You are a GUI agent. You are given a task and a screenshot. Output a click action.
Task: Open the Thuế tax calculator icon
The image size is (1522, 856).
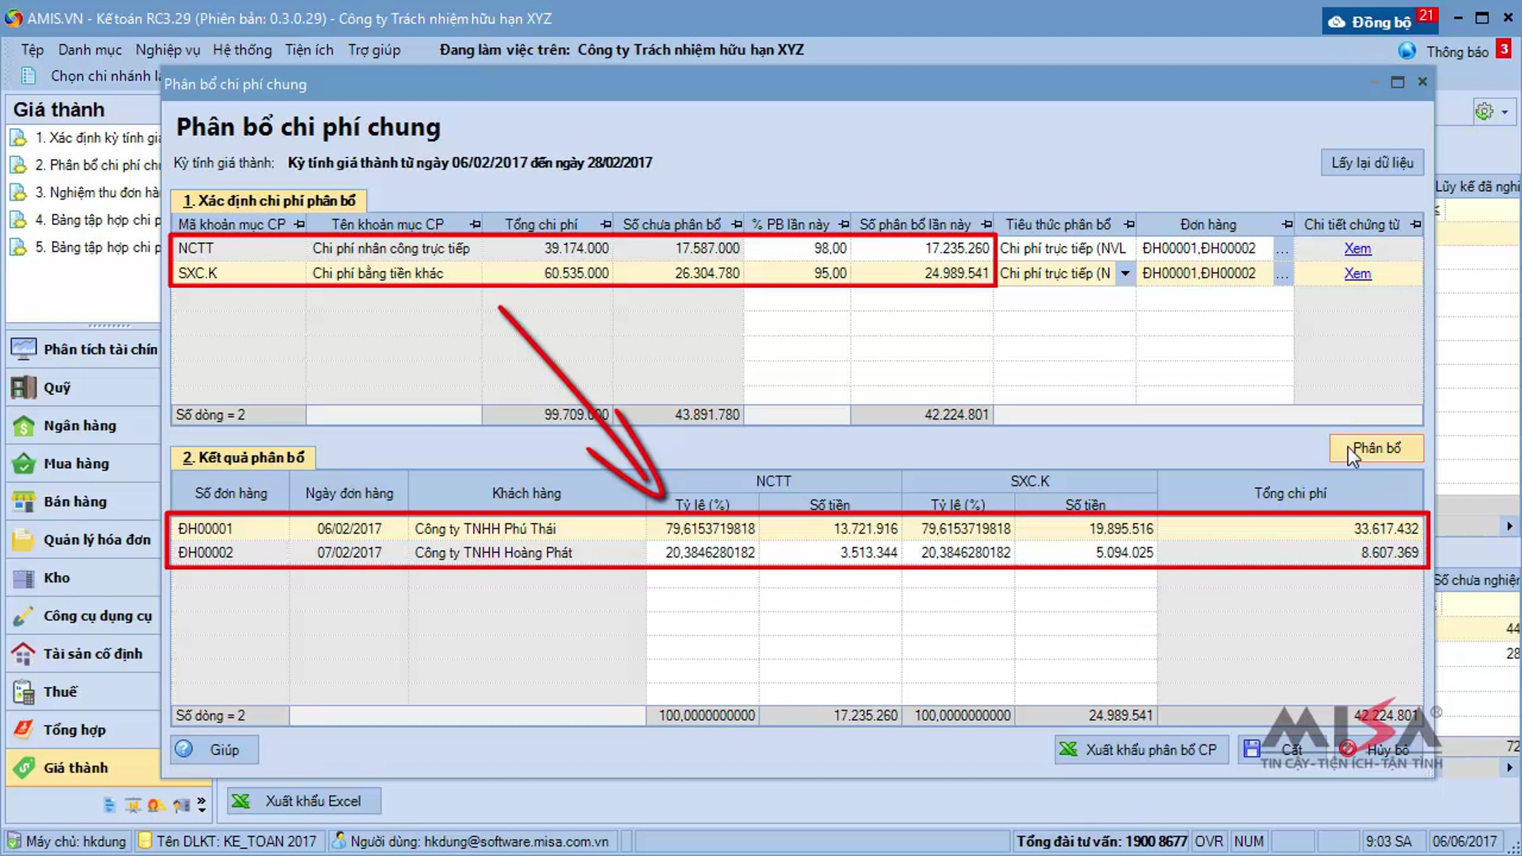click(23, 692)
